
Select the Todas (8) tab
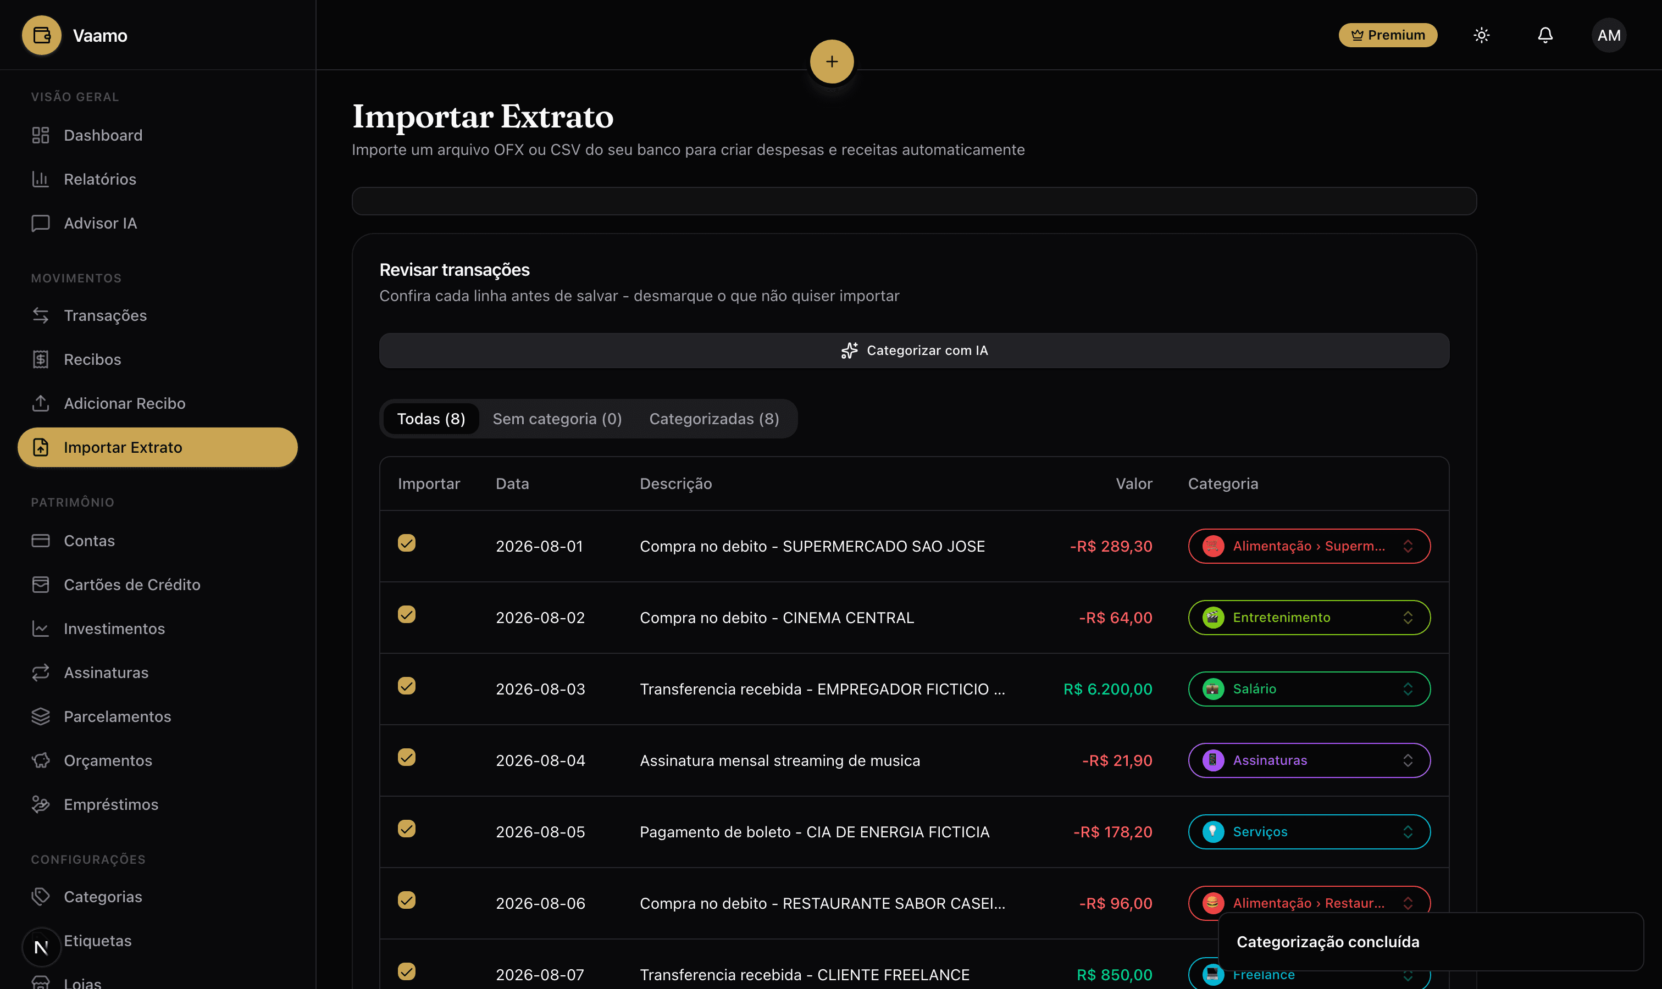[x=431, y=419]
